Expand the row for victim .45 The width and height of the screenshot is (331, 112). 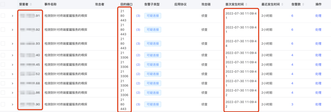(13, 65)
